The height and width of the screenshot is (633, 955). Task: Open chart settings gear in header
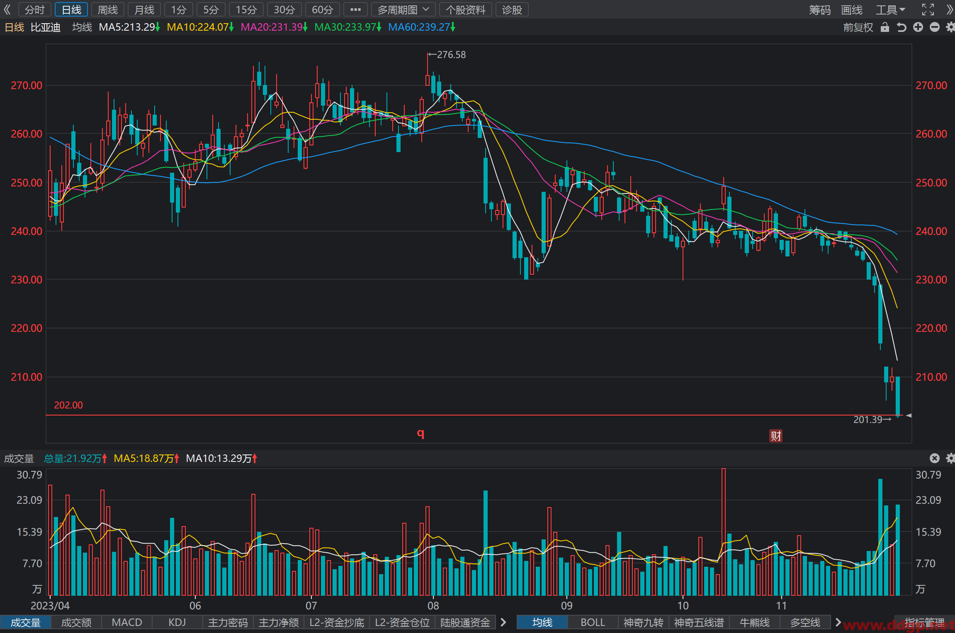click(950, 27)
